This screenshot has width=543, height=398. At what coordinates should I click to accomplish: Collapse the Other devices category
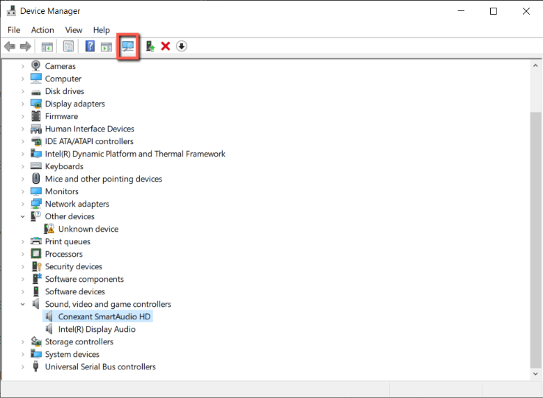pyautogui.click(x=23, y=216)
